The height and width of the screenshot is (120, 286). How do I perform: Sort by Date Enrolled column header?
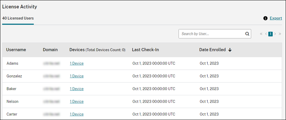[x=212, y=50]
